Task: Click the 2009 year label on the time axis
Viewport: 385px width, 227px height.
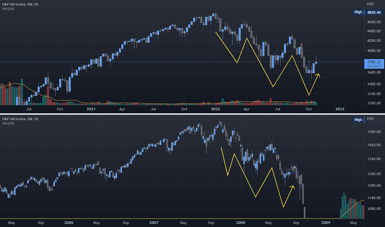Action: click(326, 223)
